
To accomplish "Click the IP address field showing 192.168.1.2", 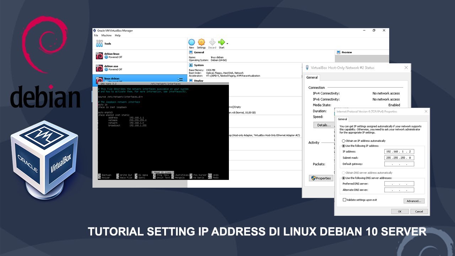I will pyautogui.click(x=399, y=151).
